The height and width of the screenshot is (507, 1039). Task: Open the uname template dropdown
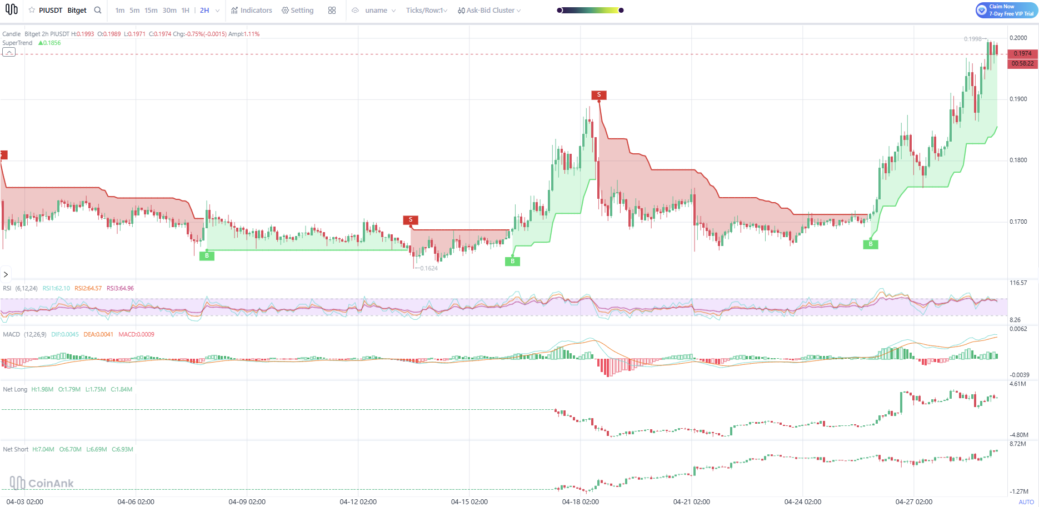[381, 10]
